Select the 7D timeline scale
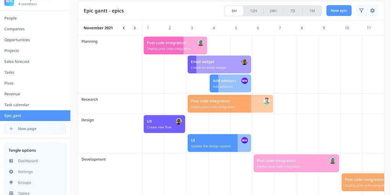 [x=292, y=11]
